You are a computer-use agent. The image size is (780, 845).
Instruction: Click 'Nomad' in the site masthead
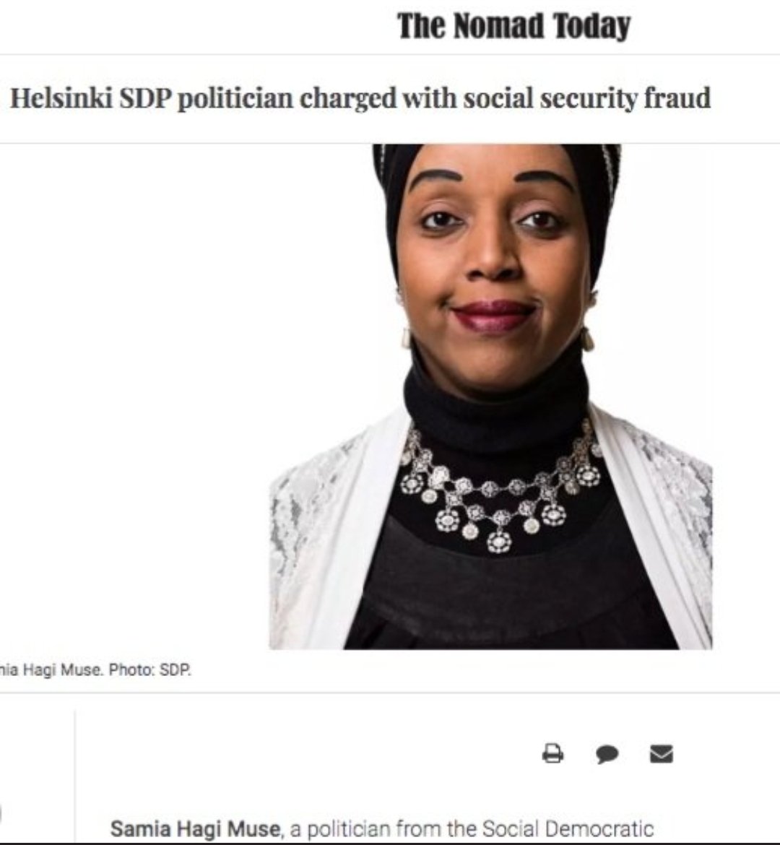point(498,26)
